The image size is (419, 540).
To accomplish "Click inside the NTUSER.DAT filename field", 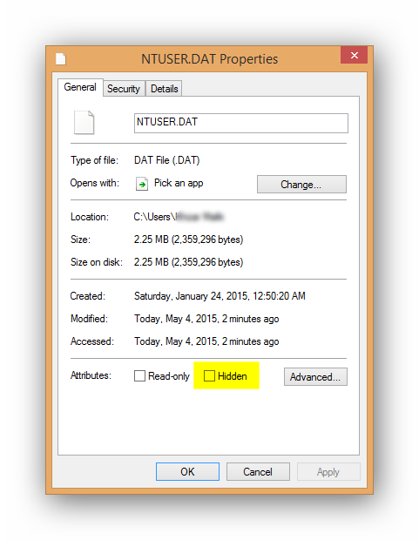I will pyautogui.click(x=240, y=123).
